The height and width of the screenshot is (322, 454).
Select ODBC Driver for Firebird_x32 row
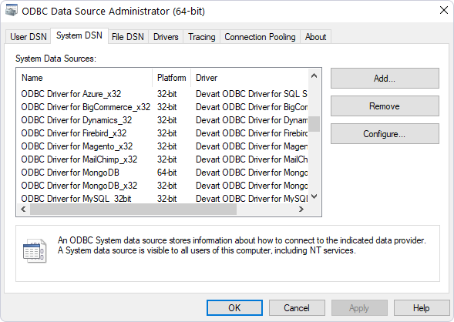(x=164, y=133)
